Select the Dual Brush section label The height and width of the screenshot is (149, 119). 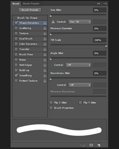(26, 39)
